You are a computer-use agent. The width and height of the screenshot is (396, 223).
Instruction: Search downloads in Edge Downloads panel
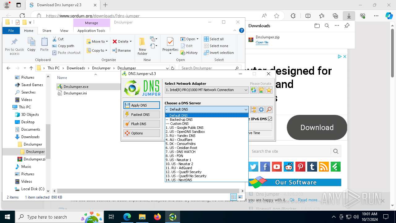click(x=327, y=26)
